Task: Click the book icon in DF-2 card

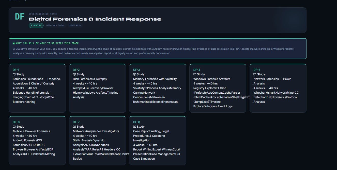Action: pos(74,74)
